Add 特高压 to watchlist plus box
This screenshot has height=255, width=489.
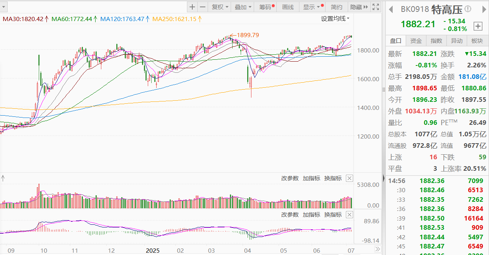[x=478, y=26]
